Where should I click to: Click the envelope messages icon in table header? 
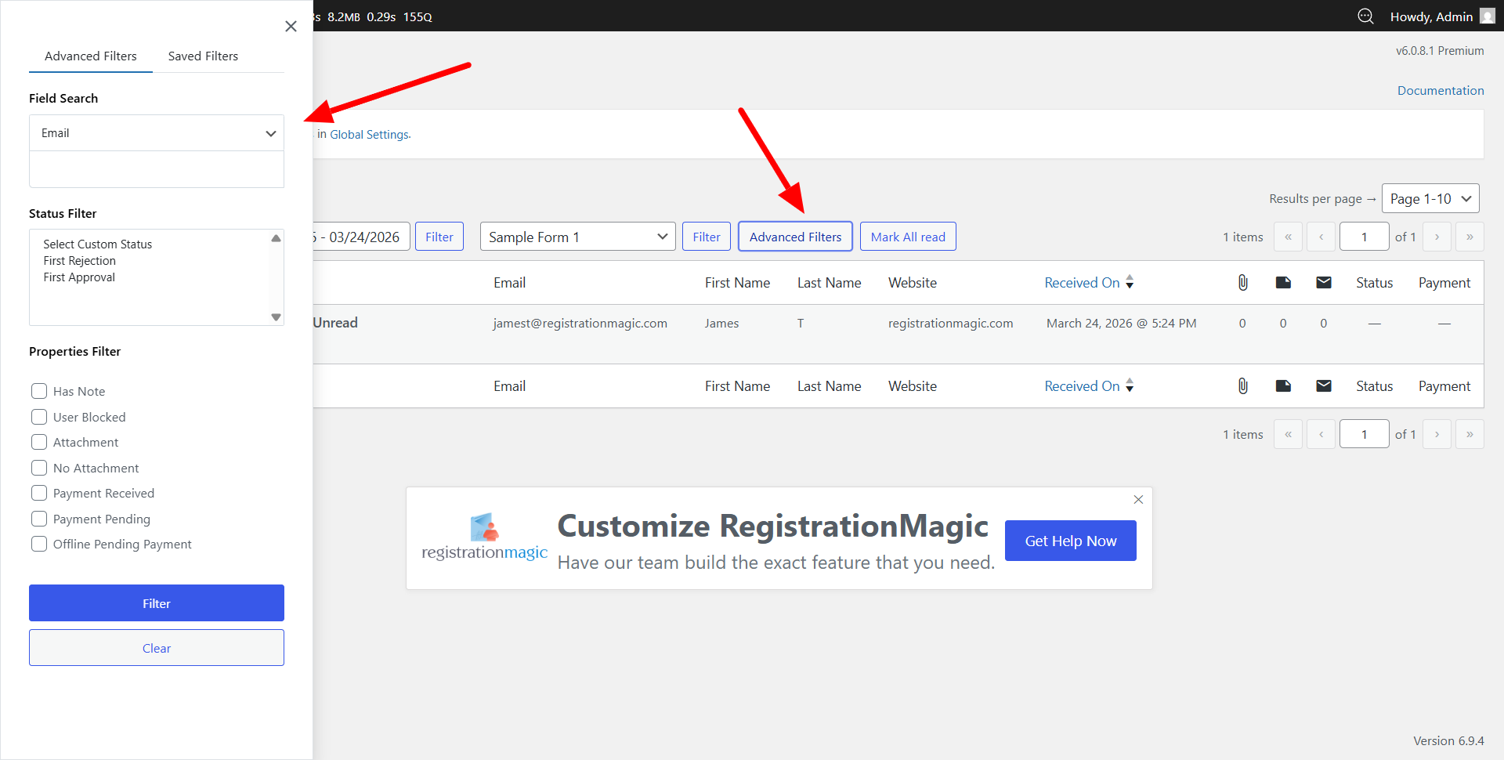pos(1324,283)
